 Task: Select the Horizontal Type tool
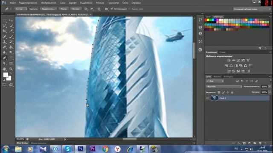tap(11, 58)
